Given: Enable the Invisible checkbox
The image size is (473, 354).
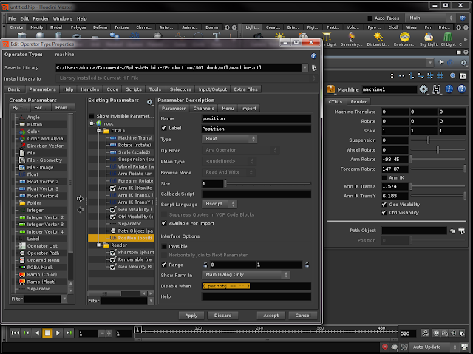Looking at the screenshot, I should [164, 246].
